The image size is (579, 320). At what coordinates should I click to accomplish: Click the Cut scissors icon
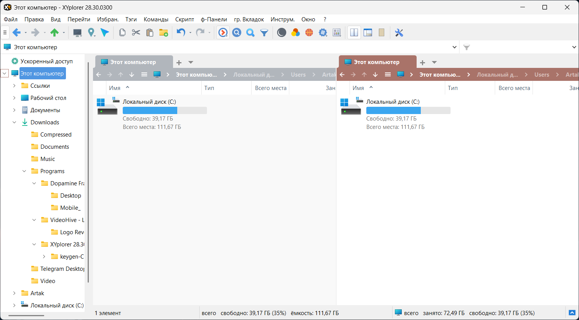(136, 33)
